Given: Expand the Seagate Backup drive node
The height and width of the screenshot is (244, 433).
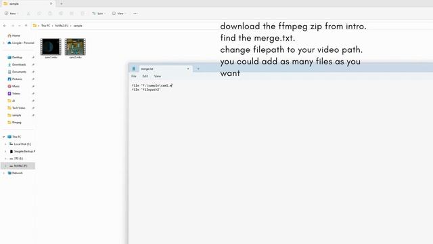Looking at the screenshot, I should coord(5,151).
